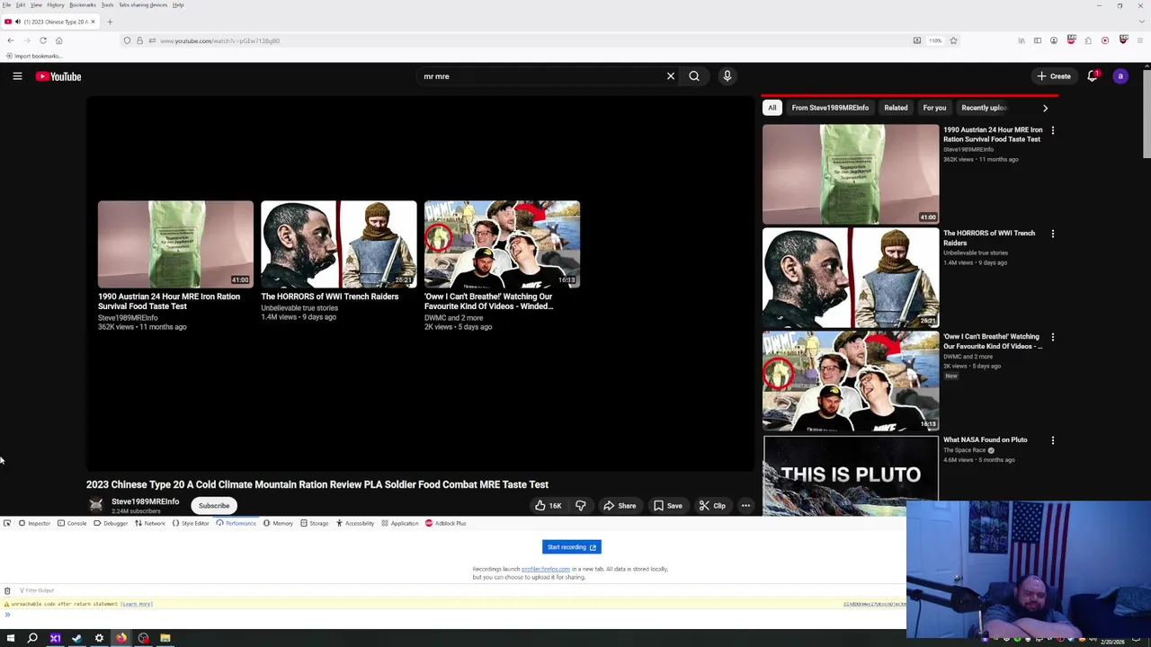Open options for the Austrian MRE sidebar video
The width and height of the screenshot is (1151, 647).
coord(1053,130)
